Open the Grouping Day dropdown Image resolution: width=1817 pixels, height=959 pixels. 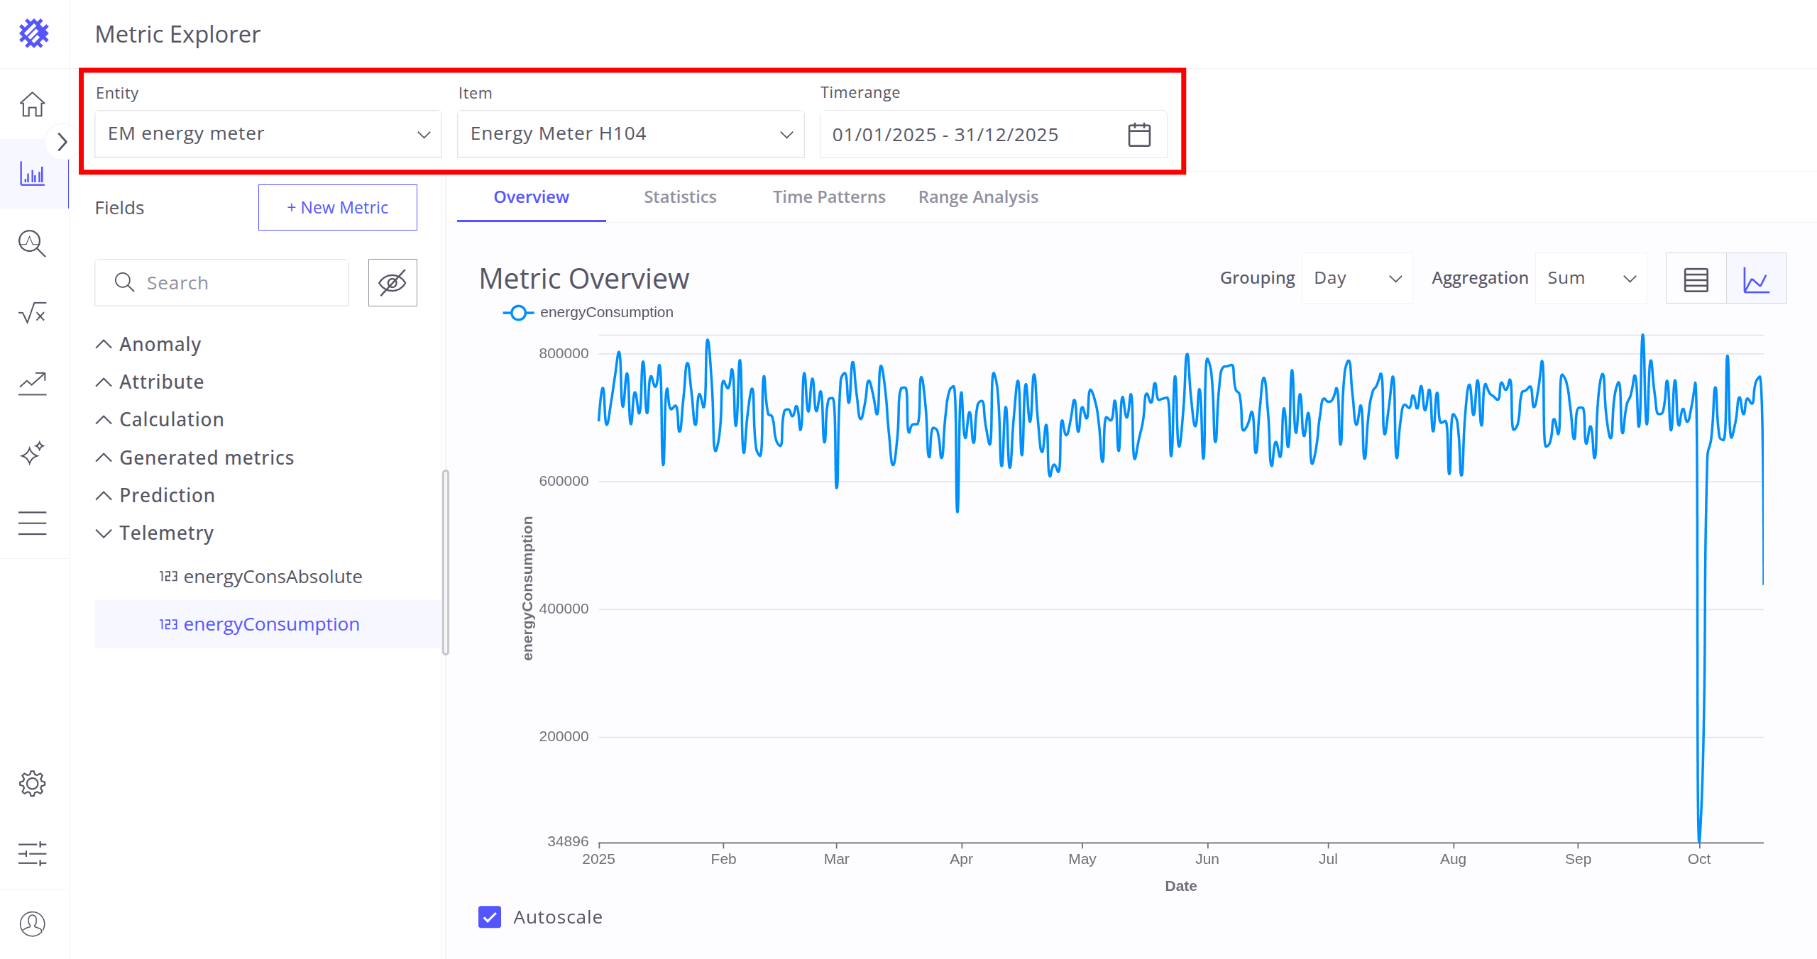(1356, 278)
